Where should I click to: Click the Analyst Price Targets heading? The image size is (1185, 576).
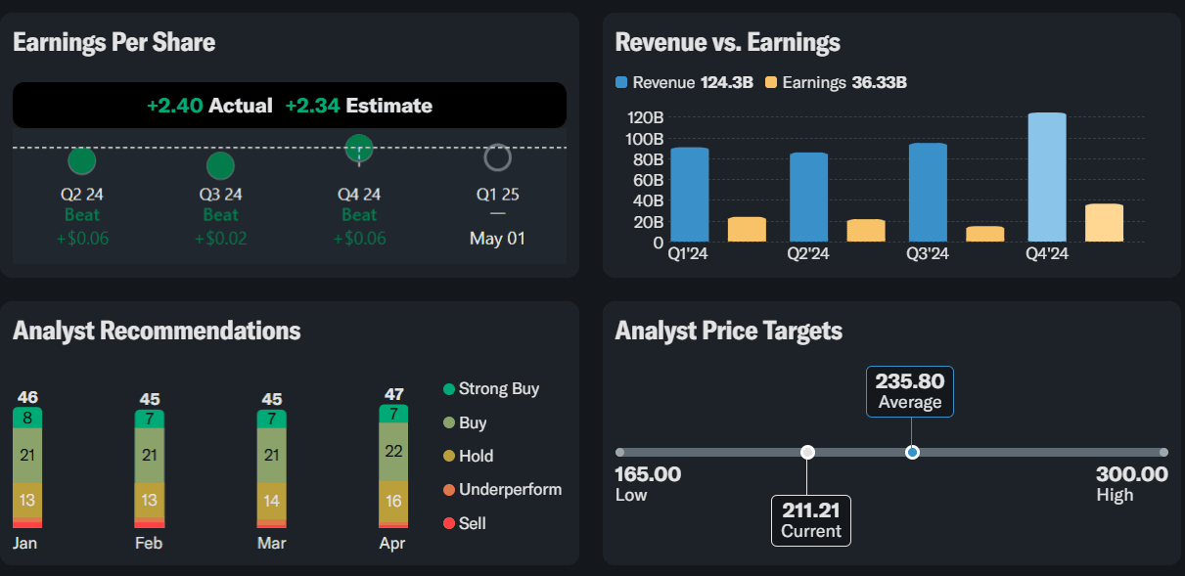click(x=728, y=331)
